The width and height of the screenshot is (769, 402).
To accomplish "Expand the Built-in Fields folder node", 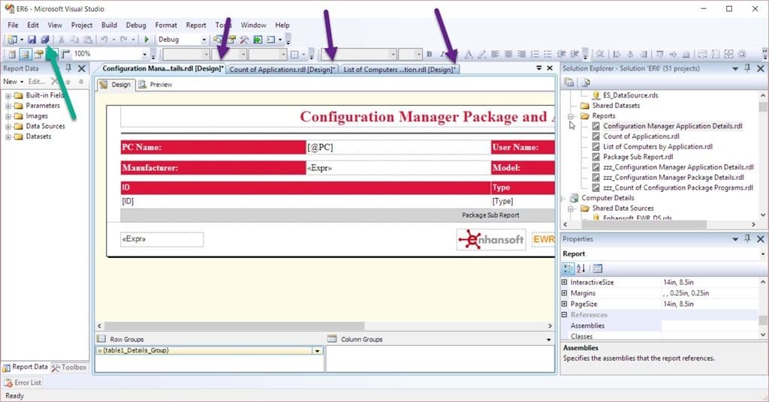I will (x=8, y=95).
